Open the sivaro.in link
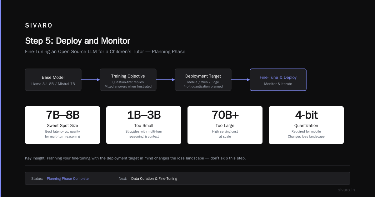Screen dimensions: 375x197 pos(346,190)
